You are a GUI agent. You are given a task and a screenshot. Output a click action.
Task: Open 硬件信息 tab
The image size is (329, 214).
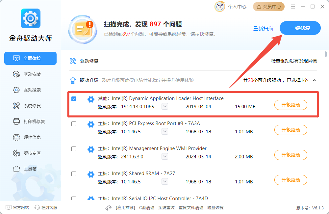[x=30, y=137]
